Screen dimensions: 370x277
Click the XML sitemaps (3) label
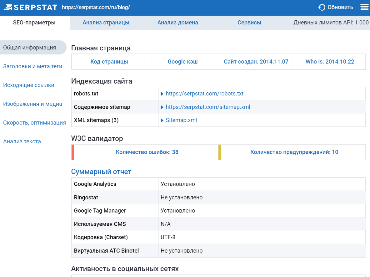coord(96,120)
